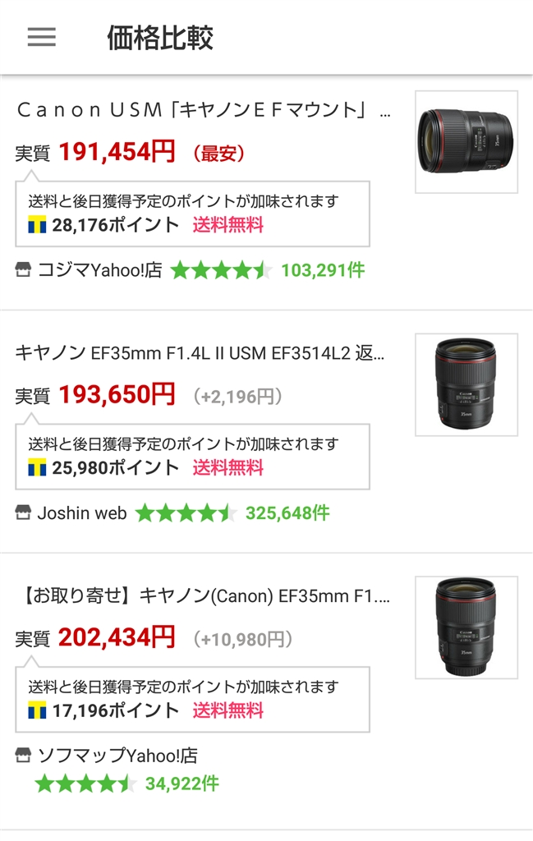Viewport: 533px width, 841px height.
Task: View 325,648件 reviews for Joshin web
Action: (x=287, y=513)
